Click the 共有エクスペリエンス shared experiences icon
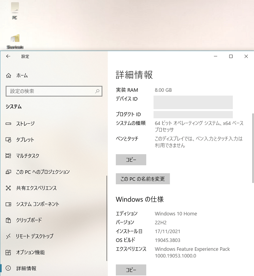Screen dimensions: 254x276 [8, 188]
